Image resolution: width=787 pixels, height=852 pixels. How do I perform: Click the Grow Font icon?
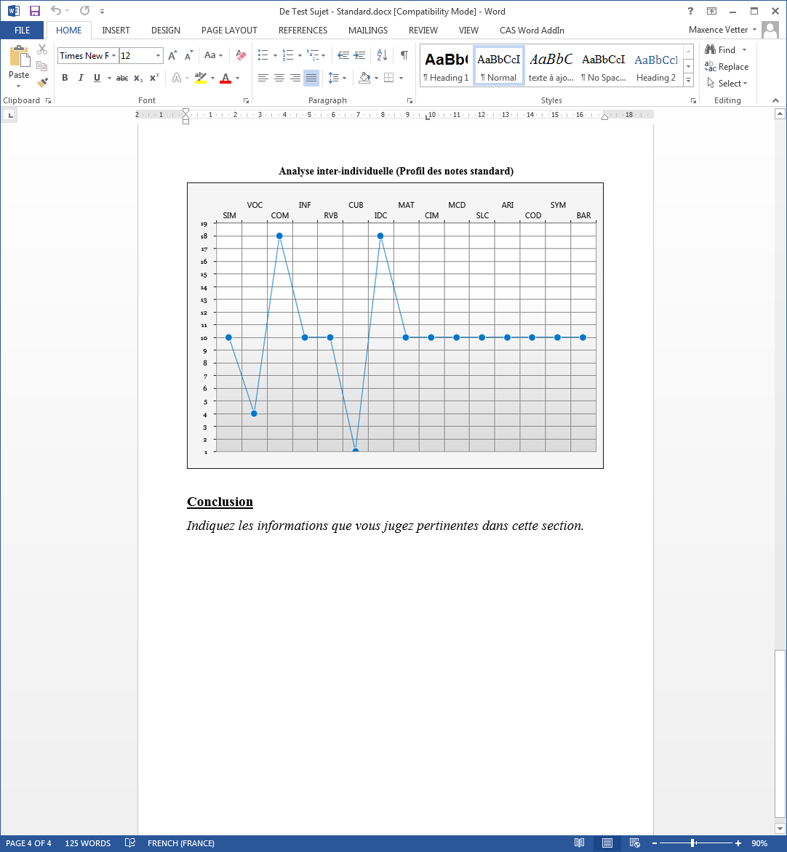tap(172, 55)
